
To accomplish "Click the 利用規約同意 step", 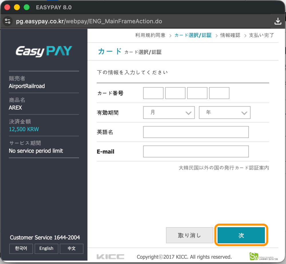I will (150, 35).
